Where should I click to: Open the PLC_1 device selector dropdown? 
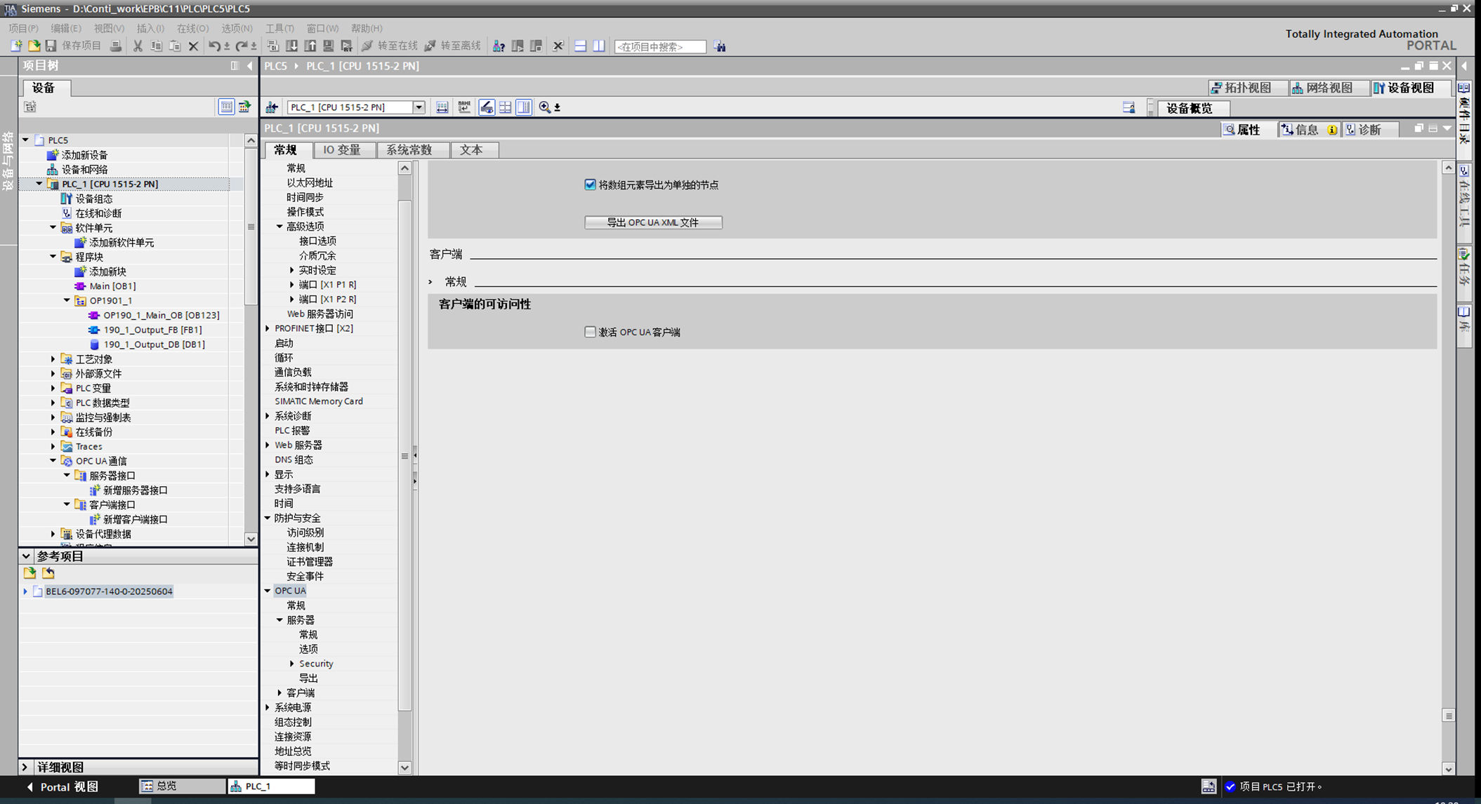click(x=419, y=107)
